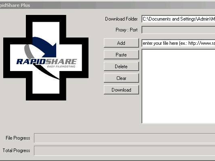Click the RapidShare Plus title bar
The height and width of the screenshot is (161, 215).
[x=107, y=5]
